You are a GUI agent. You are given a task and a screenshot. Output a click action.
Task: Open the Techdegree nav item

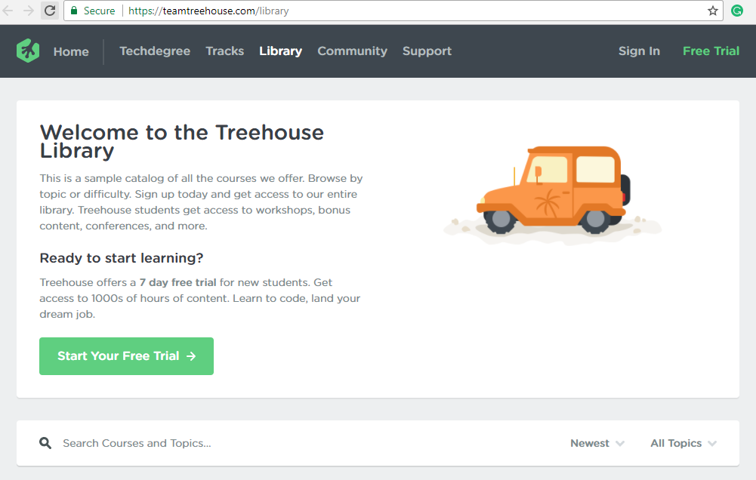pyautogui.click(x=155, y=51)
